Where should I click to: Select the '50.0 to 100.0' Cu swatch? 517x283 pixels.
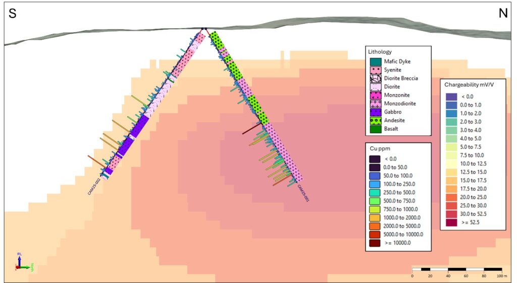point(375,176)
